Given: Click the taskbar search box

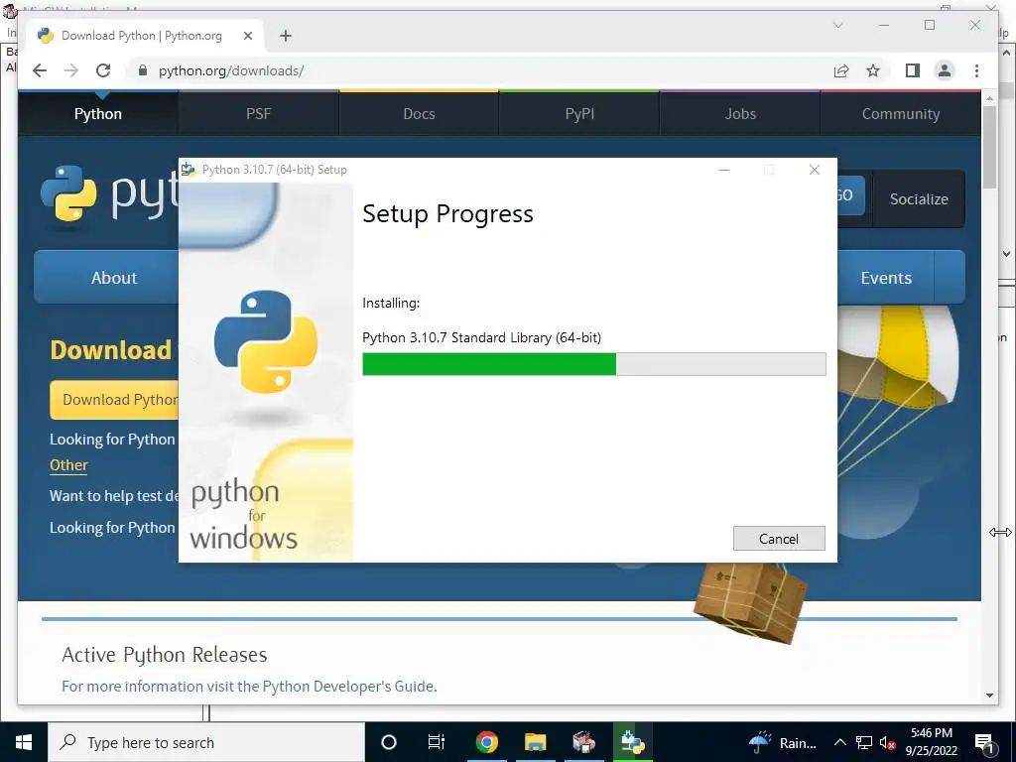Looking at the screenshot, I should coord(206,742).
